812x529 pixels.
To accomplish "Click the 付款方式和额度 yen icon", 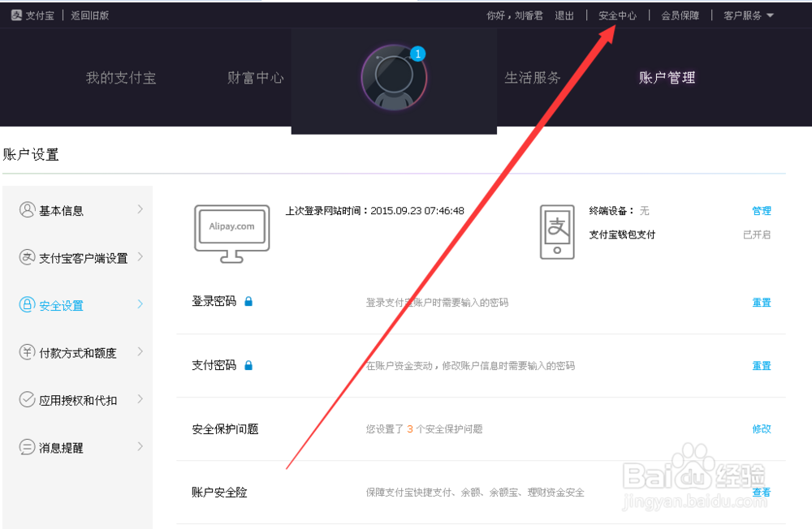I will (x=27, y=352).
